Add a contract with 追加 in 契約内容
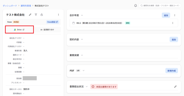Image resolution: width=184 pixels, height=96 pixels. coord(174,39)
